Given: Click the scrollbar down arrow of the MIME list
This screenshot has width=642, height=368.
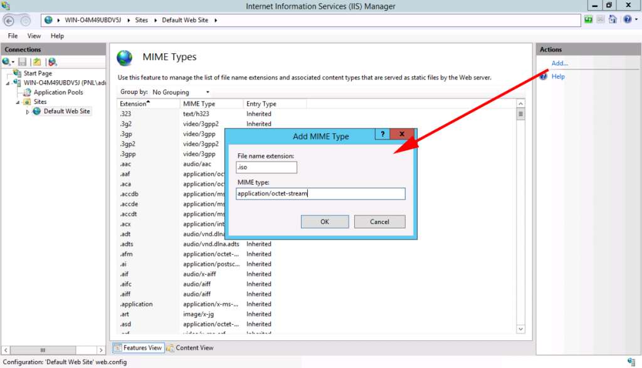Looking at the screenshot, I should tap(520, 328).
